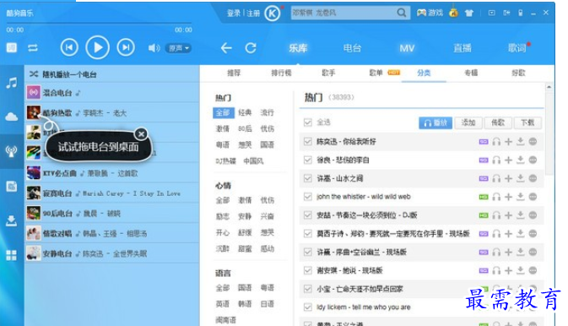Image resolution: width=568 pixels, height=326 pixels.
Task: Open the 歌单 sub tab
Action: click(x=376, y=73)
